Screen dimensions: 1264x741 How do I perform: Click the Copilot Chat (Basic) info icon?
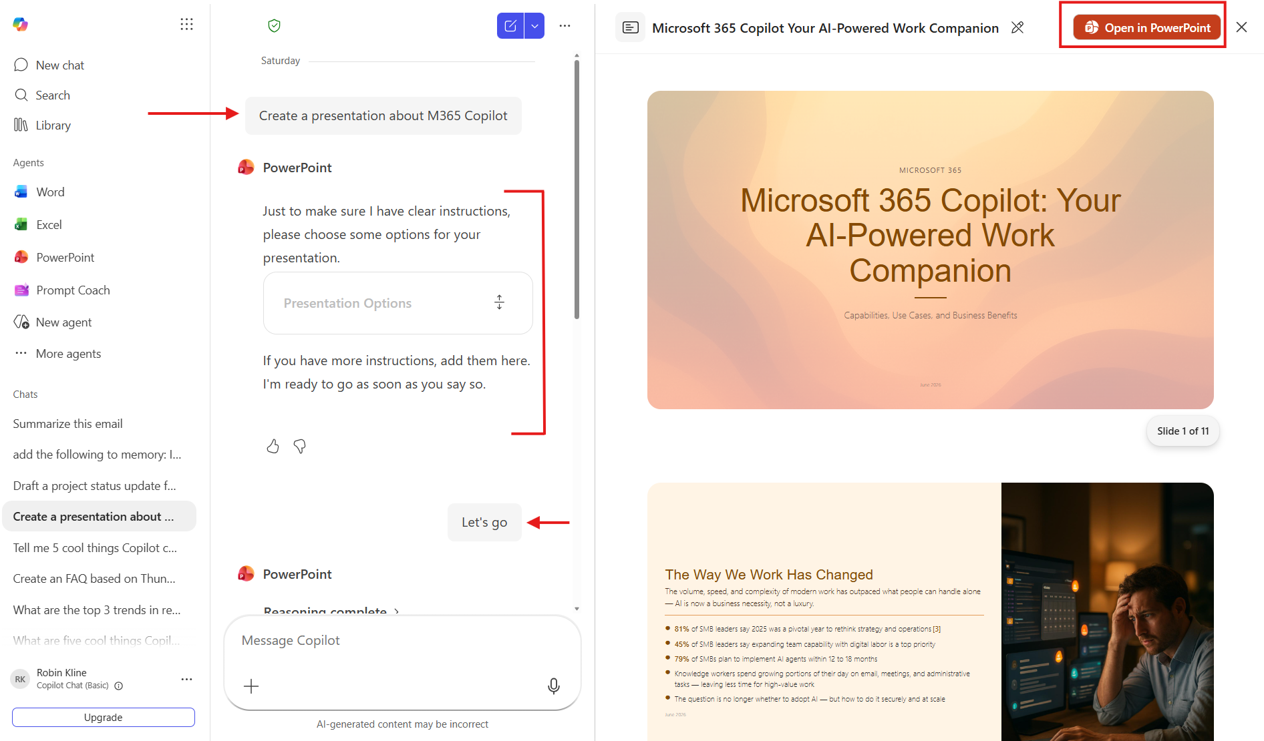click(119, 686)
